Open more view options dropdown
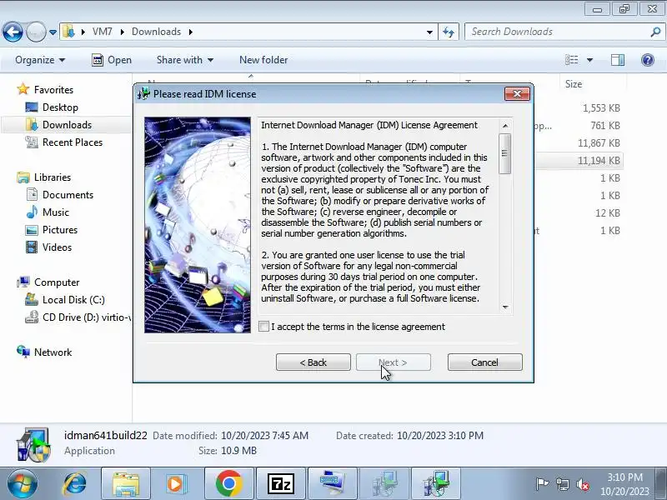Screen dimensions: 667x500 point(589,60)
